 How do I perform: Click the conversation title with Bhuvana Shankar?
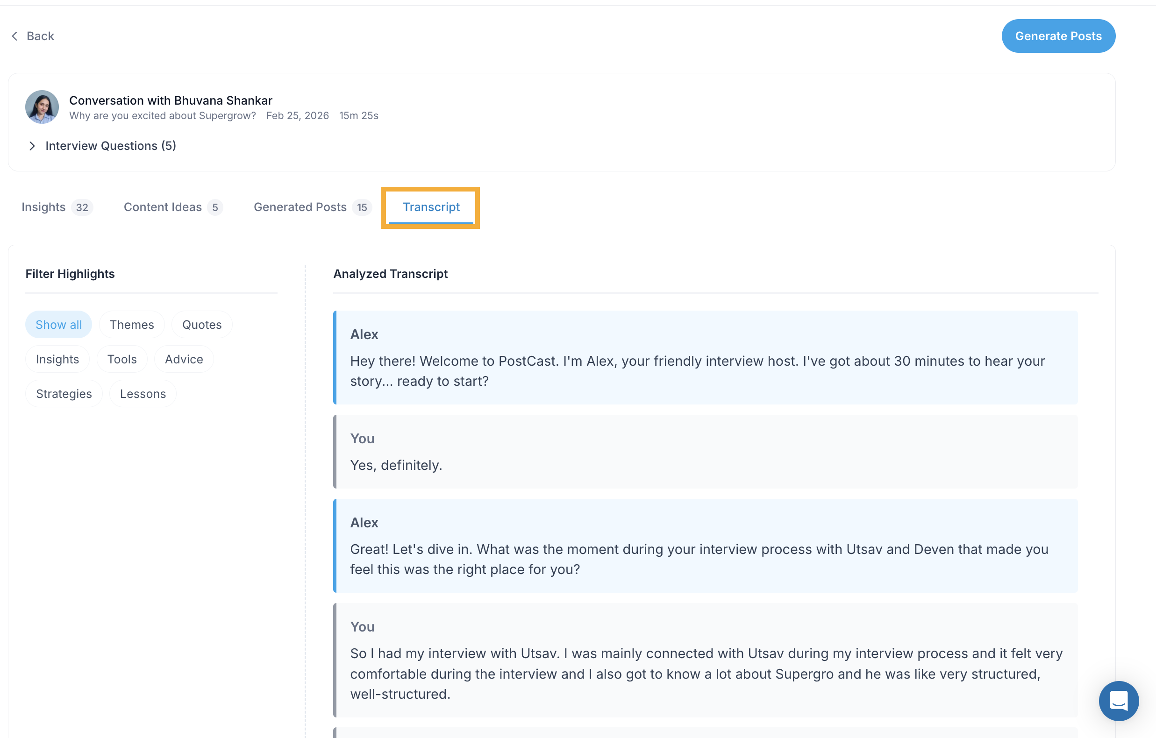click(171, 100)
